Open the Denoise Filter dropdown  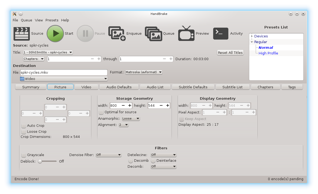109,155
